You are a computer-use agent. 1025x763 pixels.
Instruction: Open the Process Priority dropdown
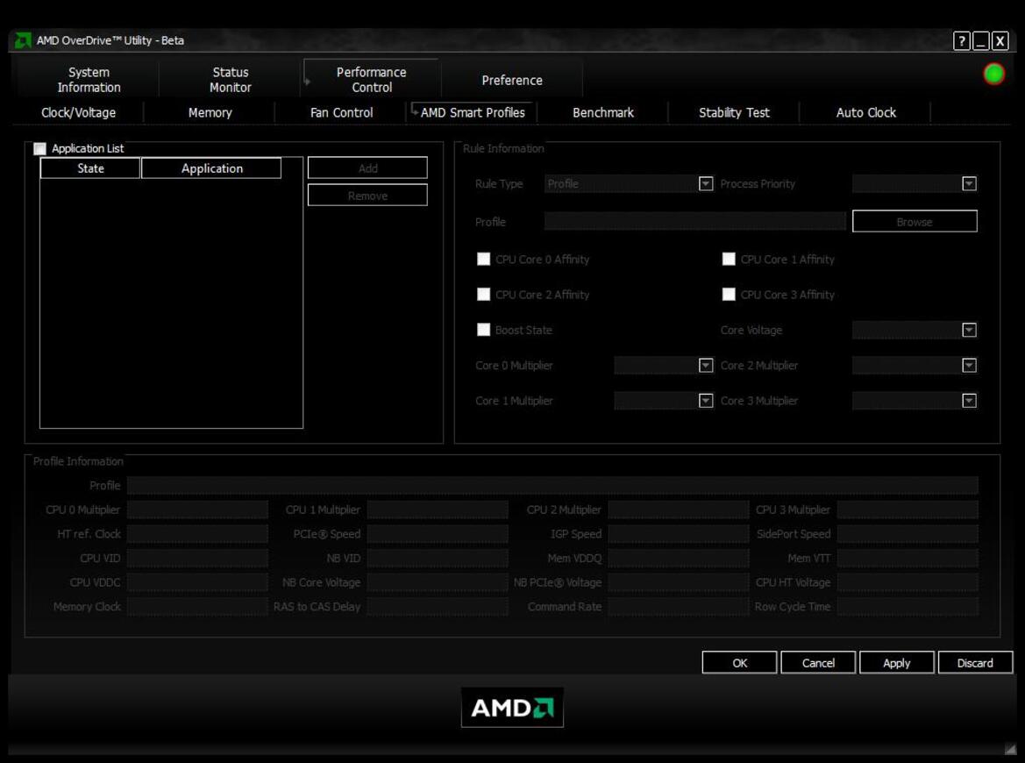coord(970,183)
